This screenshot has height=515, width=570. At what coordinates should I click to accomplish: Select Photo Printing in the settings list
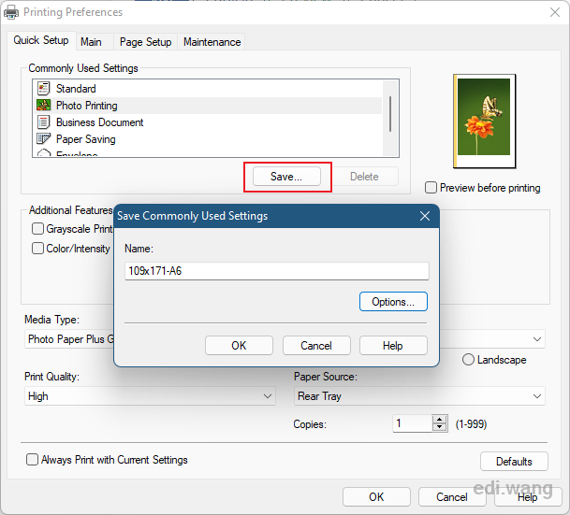point(208,106)
